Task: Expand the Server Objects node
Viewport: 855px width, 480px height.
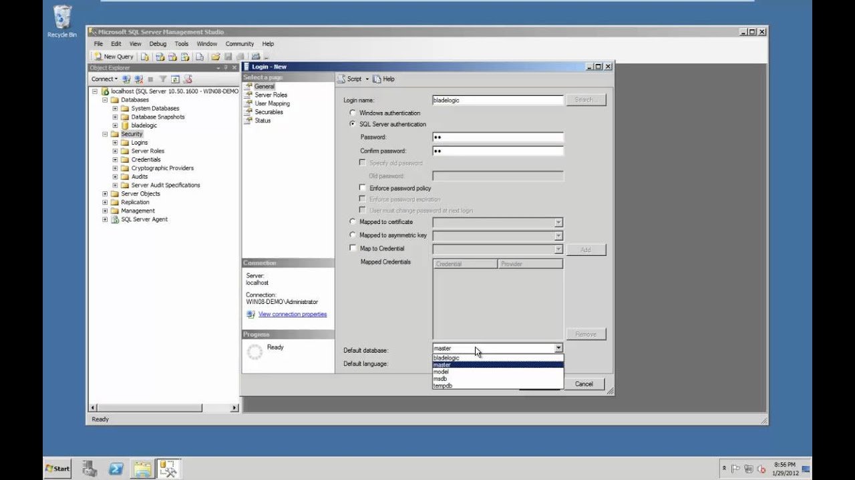Action: 105,194
